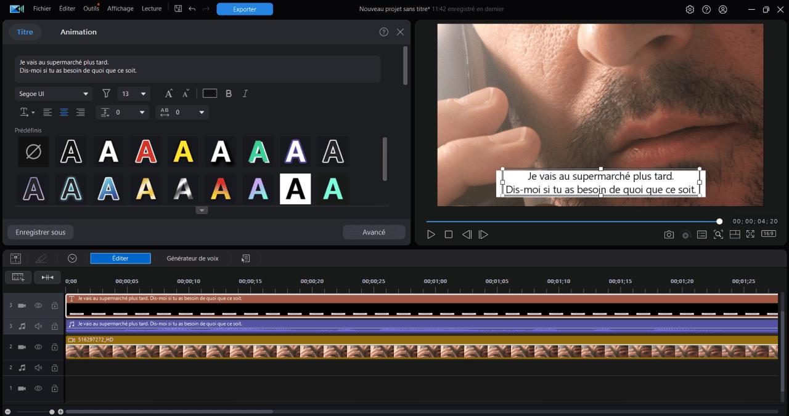This screenshot has height=416, width=789.
Task: Apply bold formatting to the title text
Action: (x=229, y=94)
